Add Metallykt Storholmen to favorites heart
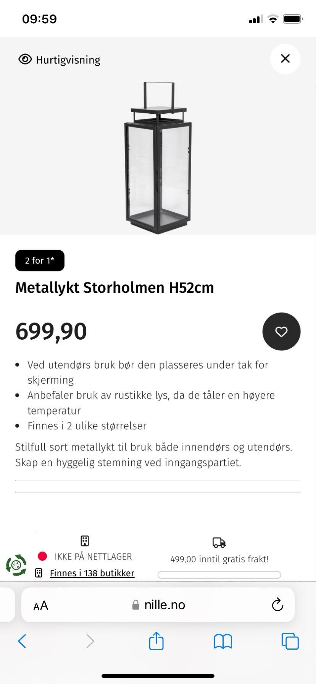Screen dimensions: 316x684 [281, 331]
